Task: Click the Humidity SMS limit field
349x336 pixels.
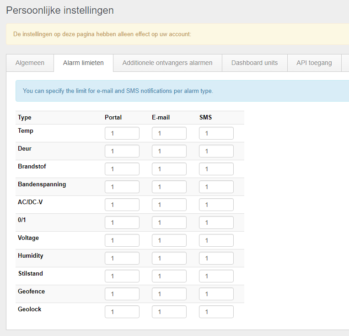Action: pos(216,258)
